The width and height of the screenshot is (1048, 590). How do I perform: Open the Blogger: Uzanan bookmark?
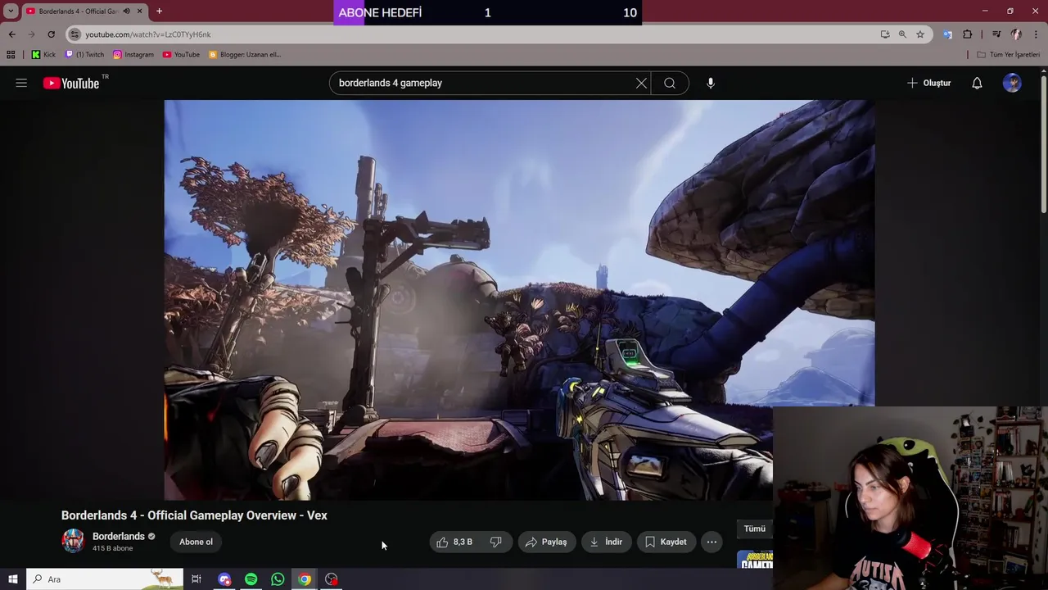(x=245, y=55)
